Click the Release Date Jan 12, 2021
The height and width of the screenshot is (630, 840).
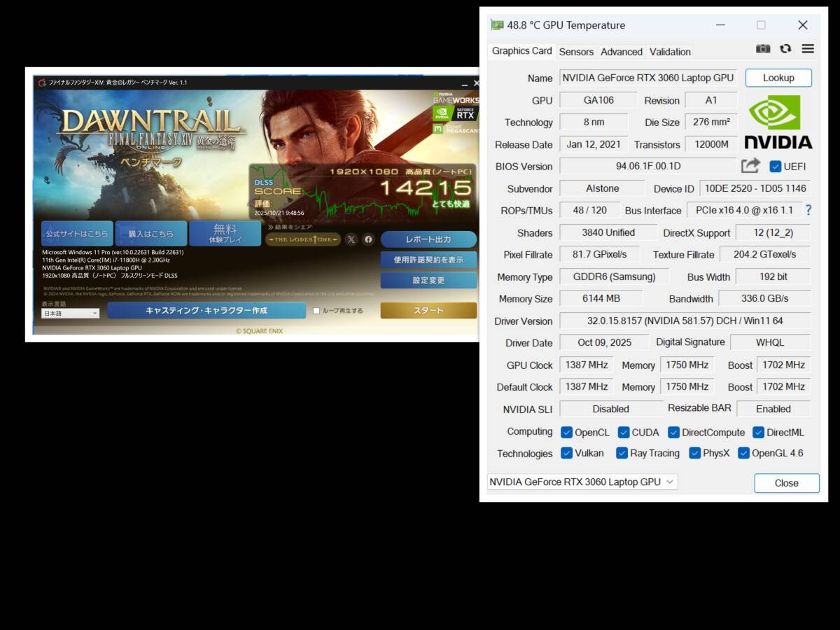(594, 144)
